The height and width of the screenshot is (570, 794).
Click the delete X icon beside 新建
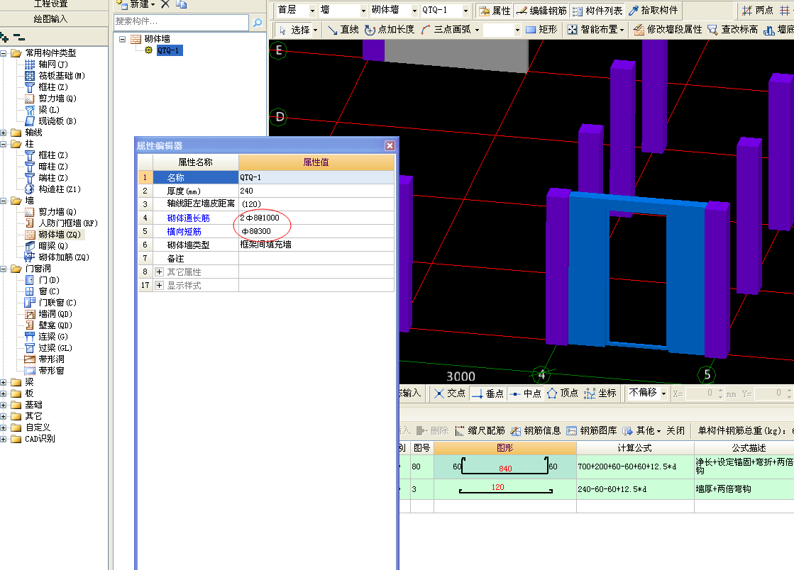pos(165,4)
